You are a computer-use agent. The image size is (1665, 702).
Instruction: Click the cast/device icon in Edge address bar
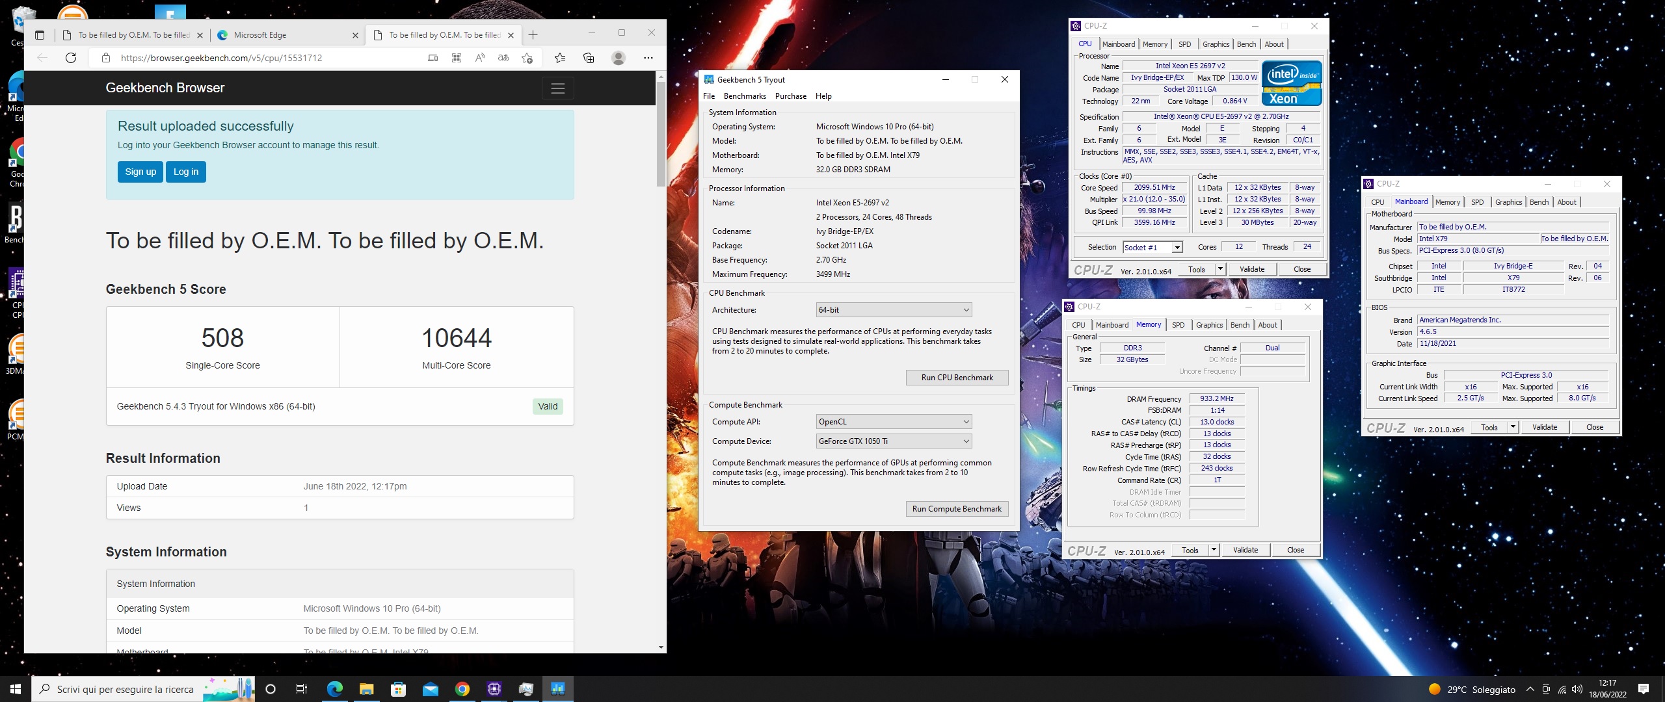[433, 58]
